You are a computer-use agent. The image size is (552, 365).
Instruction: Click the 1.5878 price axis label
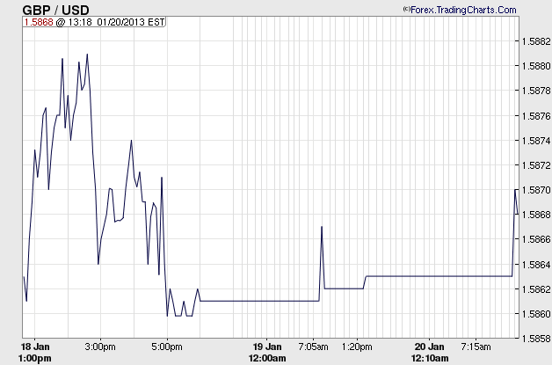[x=535, y=91]
